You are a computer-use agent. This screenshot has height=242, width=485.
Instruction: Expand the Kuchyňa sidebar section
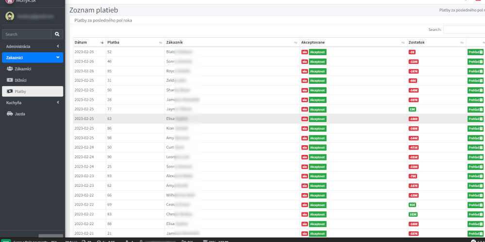click(x=58, y=103)
